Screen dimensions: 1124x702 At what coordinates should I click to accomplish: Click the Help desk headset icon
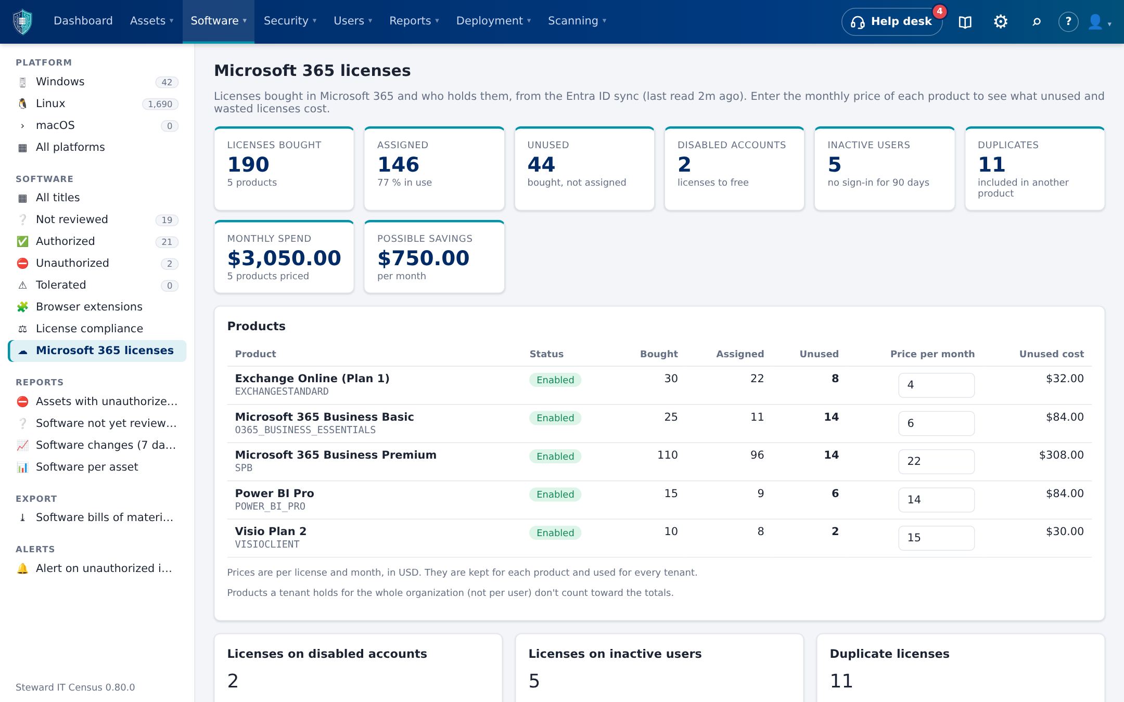pyautogui.click(x=858, y=22)
